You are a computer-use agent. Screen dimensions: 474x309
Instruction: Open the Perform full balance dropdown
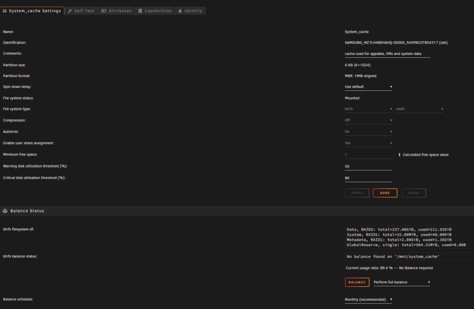click(x=402, y=283)
